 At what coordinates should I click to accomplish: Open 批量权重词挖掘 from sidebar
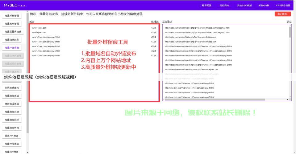13,32
